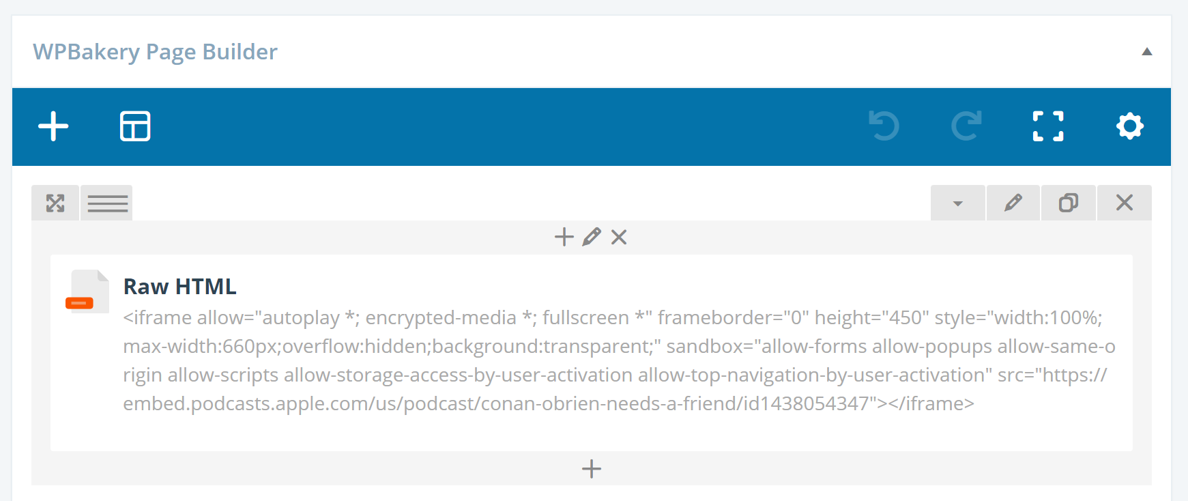Click the Raw HTML element title
Image resolution: width=1188 pixels, height=501 pixels.
(180, 287)
